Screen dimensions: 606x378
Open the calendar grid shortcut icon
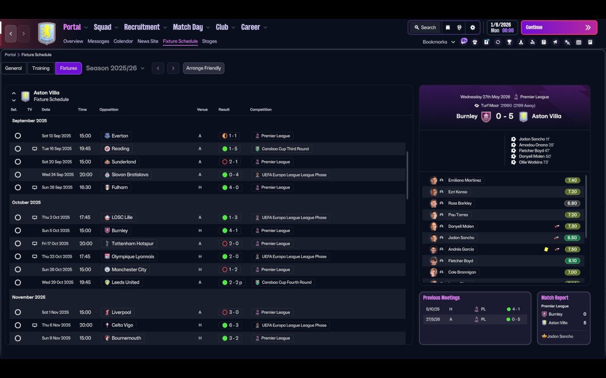coord(579,42)
